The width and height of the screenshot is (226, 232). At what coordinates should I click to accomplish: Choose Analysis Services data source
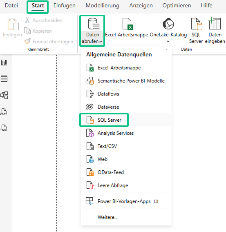126,133
